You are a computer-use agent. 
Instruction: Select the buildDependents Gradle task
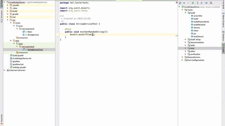pos(201,22)
